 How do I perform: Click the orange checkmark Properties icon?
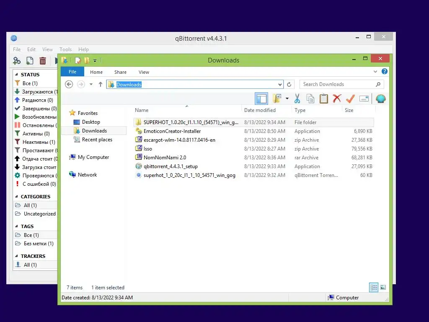pos(350,99)
